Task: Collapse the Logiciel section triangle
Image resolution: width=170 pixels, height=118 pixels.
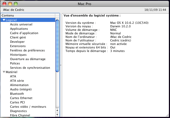Action: tap(4, 20)
